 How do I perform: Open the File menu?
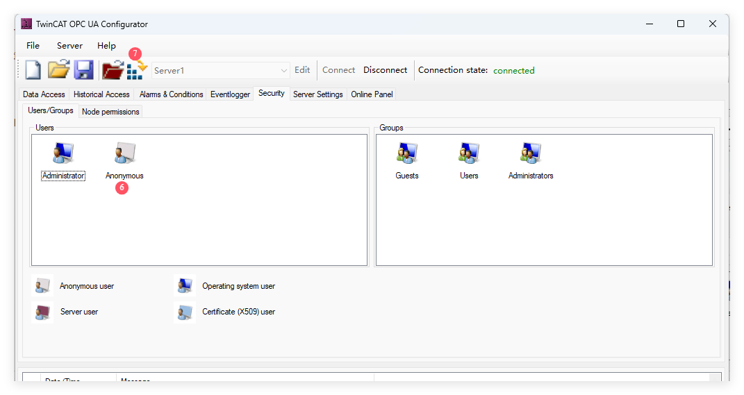click(33, 46)
